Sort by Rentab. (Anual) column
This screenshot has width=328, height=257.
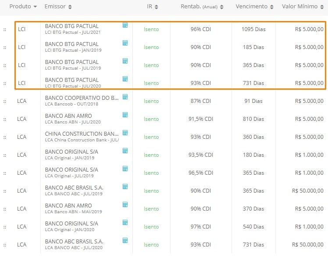coord(202,7)
